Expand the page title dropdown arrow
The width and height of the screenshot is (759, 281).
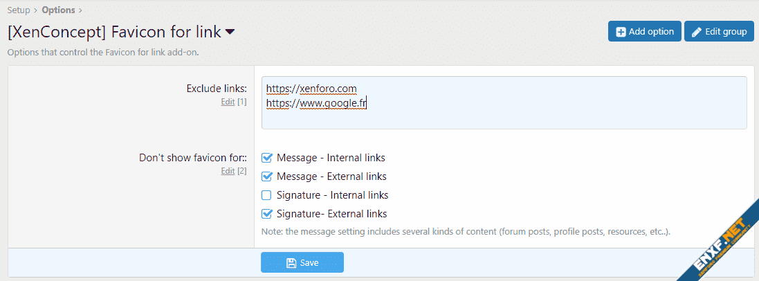230,32
